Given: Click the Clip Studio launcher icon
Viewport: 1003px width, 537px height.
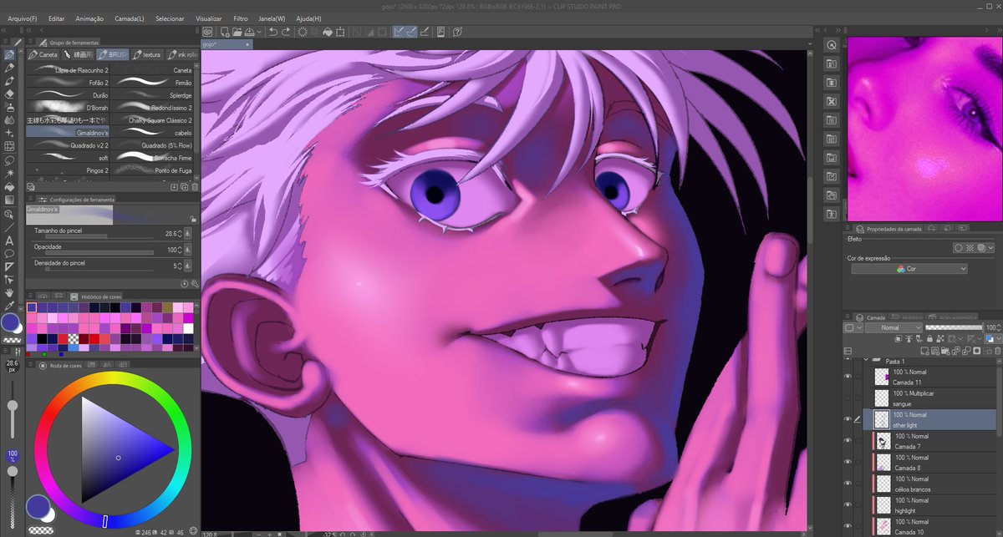Looking at the screenshot, I should [207, 32].
